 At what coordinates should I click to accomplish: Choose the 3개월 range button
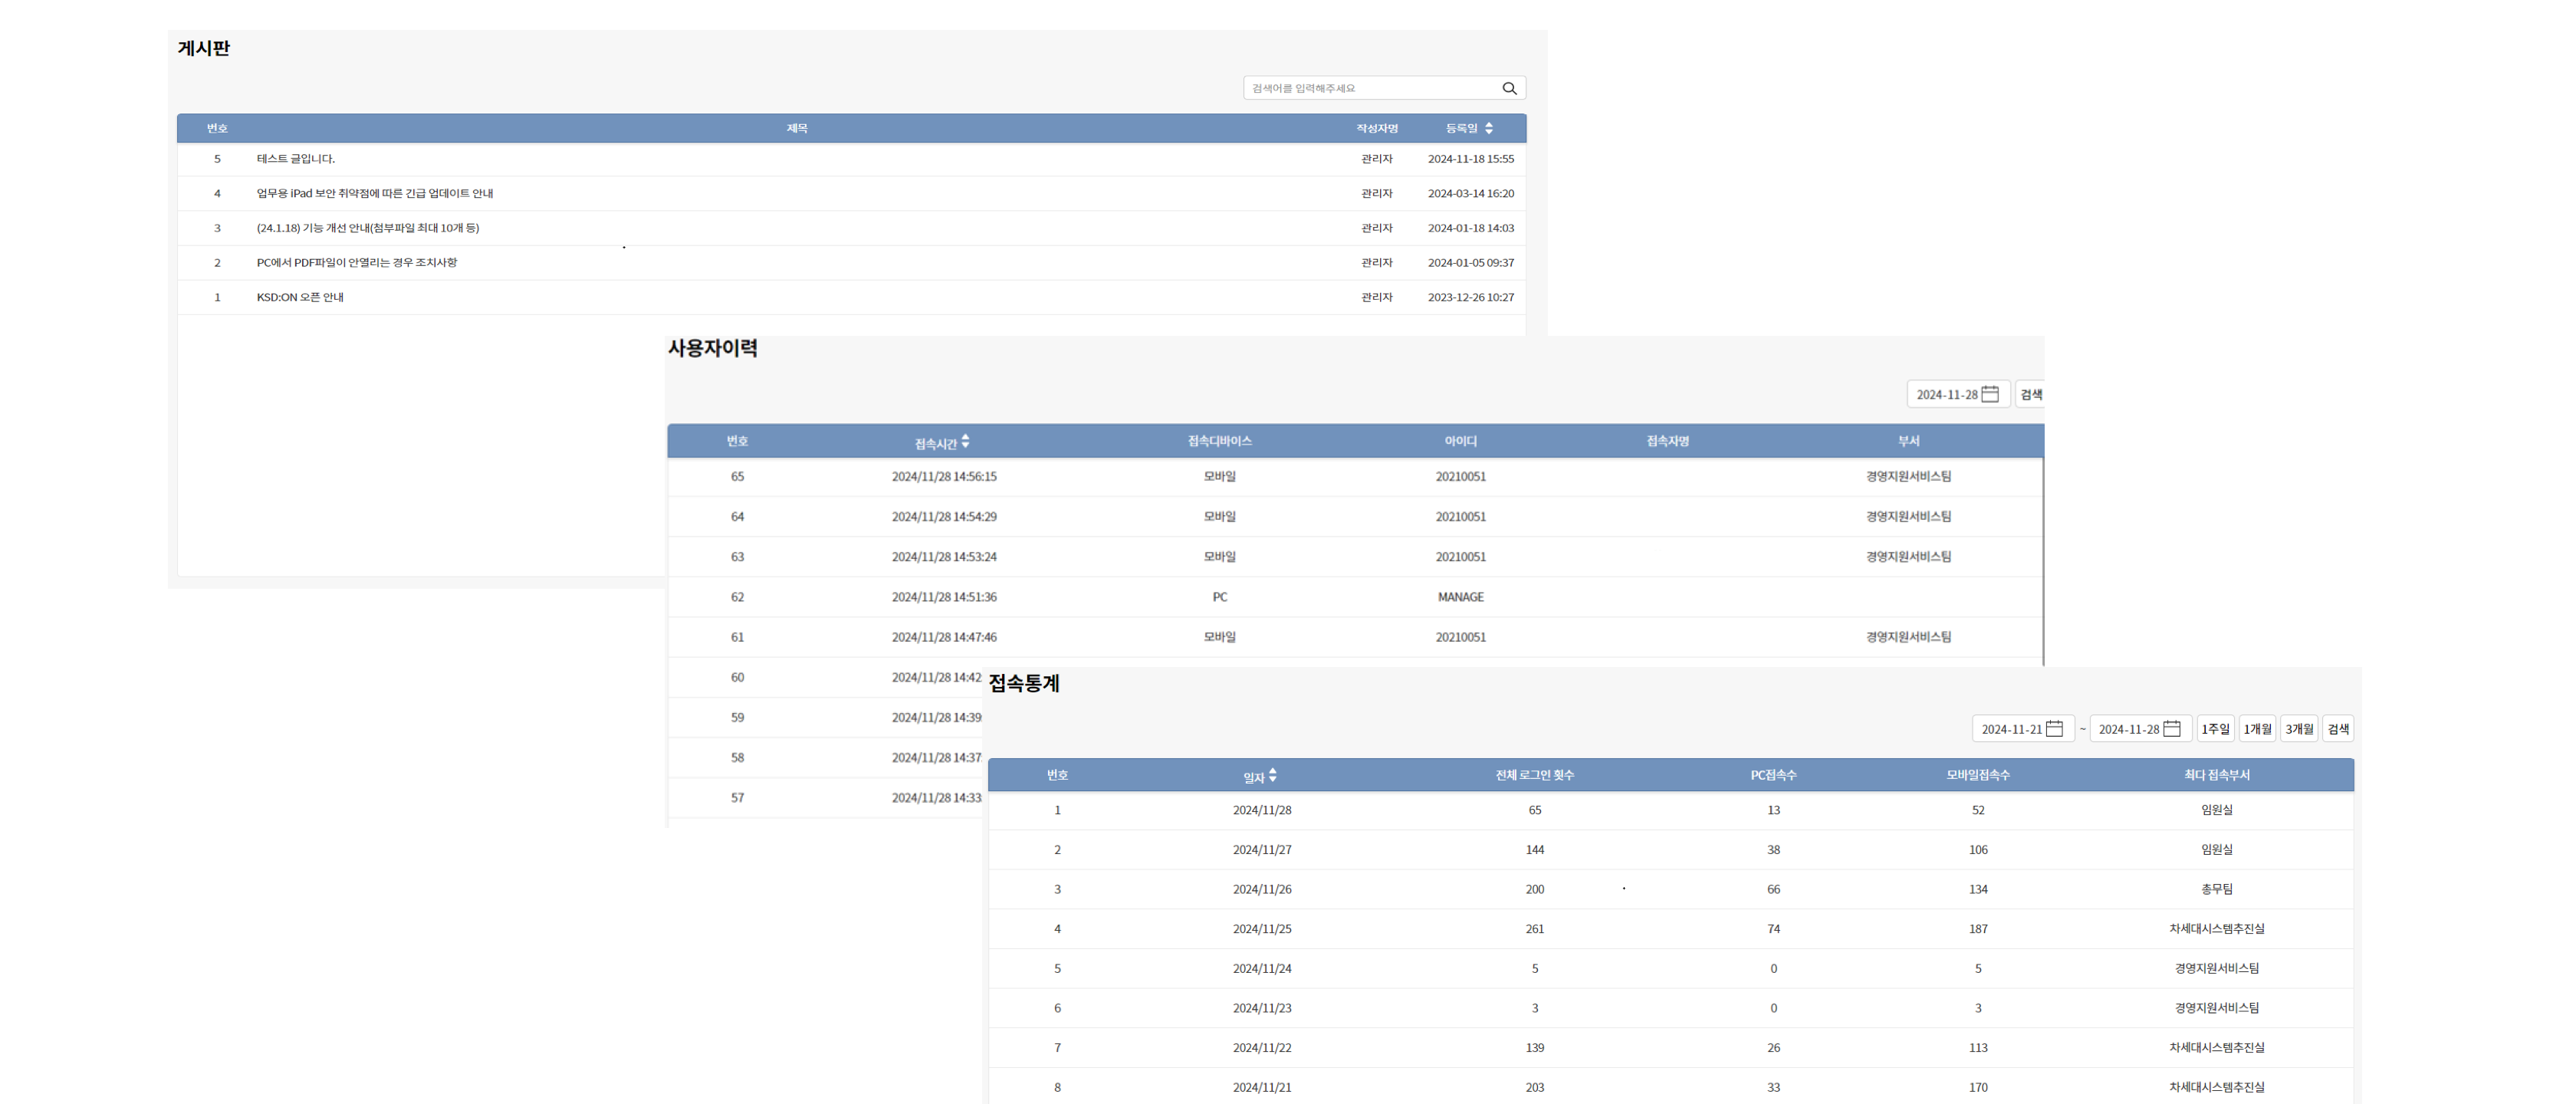(x=2299, y=729)
